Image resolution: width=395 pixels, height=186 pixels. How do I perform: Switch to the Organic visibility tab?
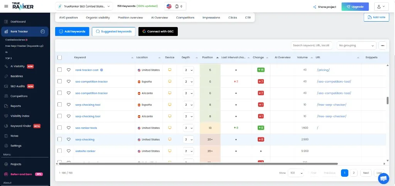coord(98,18)
